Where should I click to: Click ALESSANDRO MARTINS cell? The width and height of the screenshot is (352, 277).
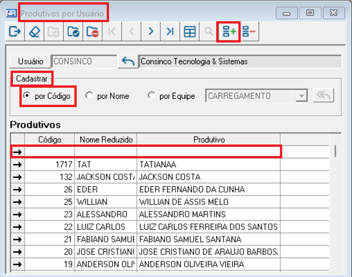pyautogui.click(x=208, y=215)
